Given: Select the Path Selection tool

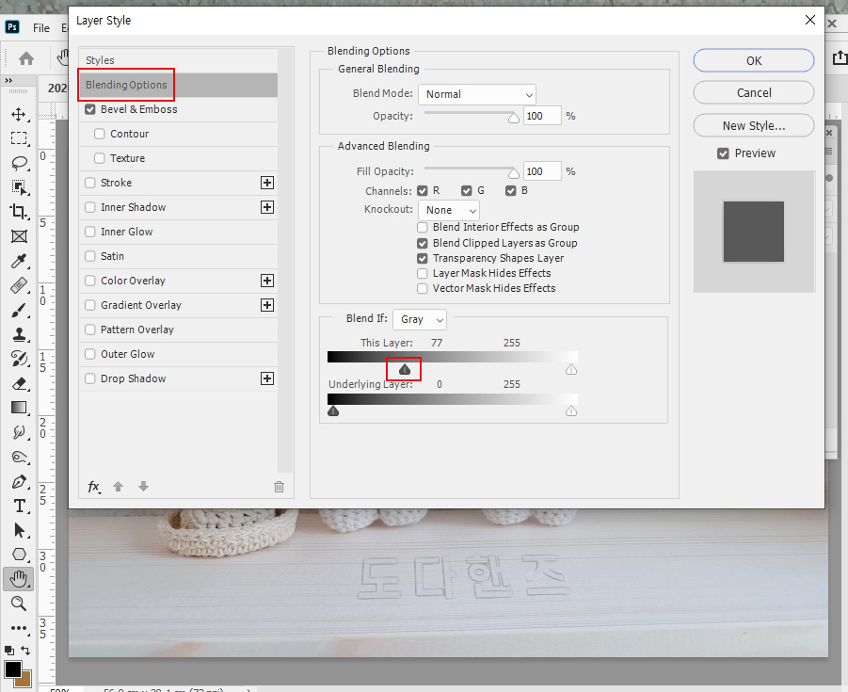Looking at the screenshot, I should tap(19, 530).
